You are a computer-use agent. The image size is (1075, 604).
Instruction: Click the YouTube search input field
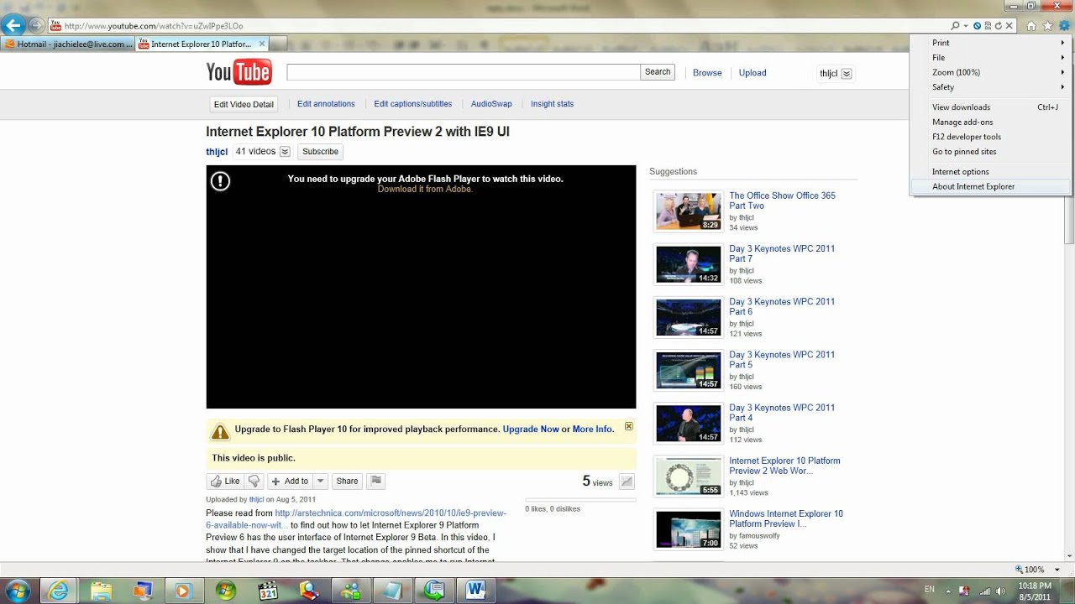coord(463,72)
